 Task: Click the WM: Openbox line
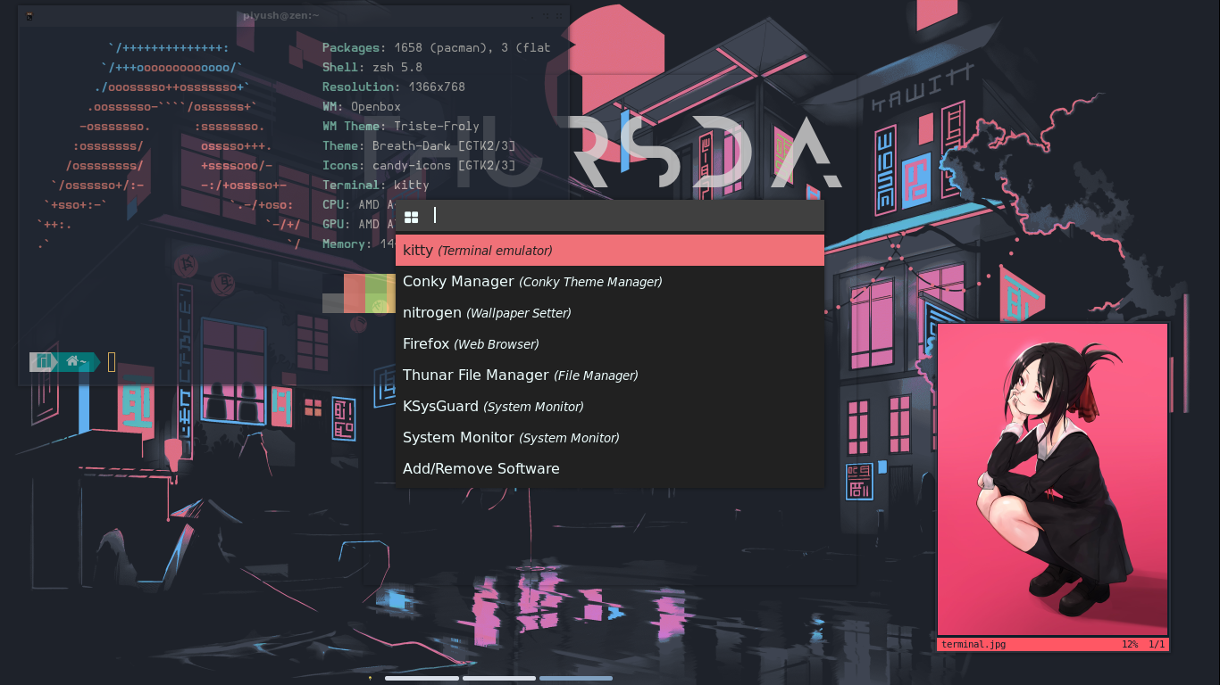[x=362, y=107]
